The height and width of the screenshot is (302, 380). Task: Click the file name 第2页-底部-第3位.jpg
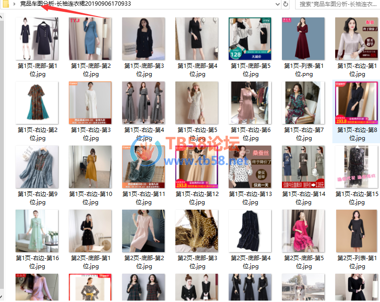coord(197,262)
